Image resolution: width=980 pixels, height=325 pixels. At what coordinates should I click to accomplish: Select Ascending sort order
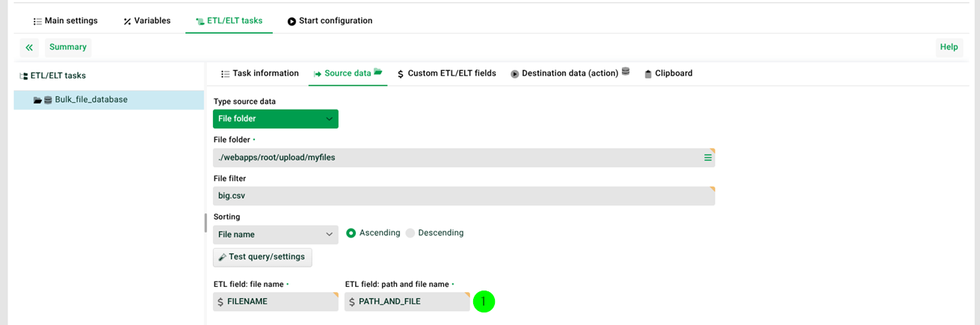pyautogui.click(x=351, y=233)
